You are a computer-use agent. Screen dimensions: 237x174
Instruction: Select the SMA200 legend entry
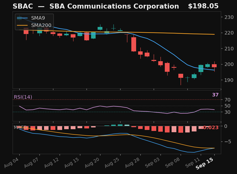[x=34, y=25]
